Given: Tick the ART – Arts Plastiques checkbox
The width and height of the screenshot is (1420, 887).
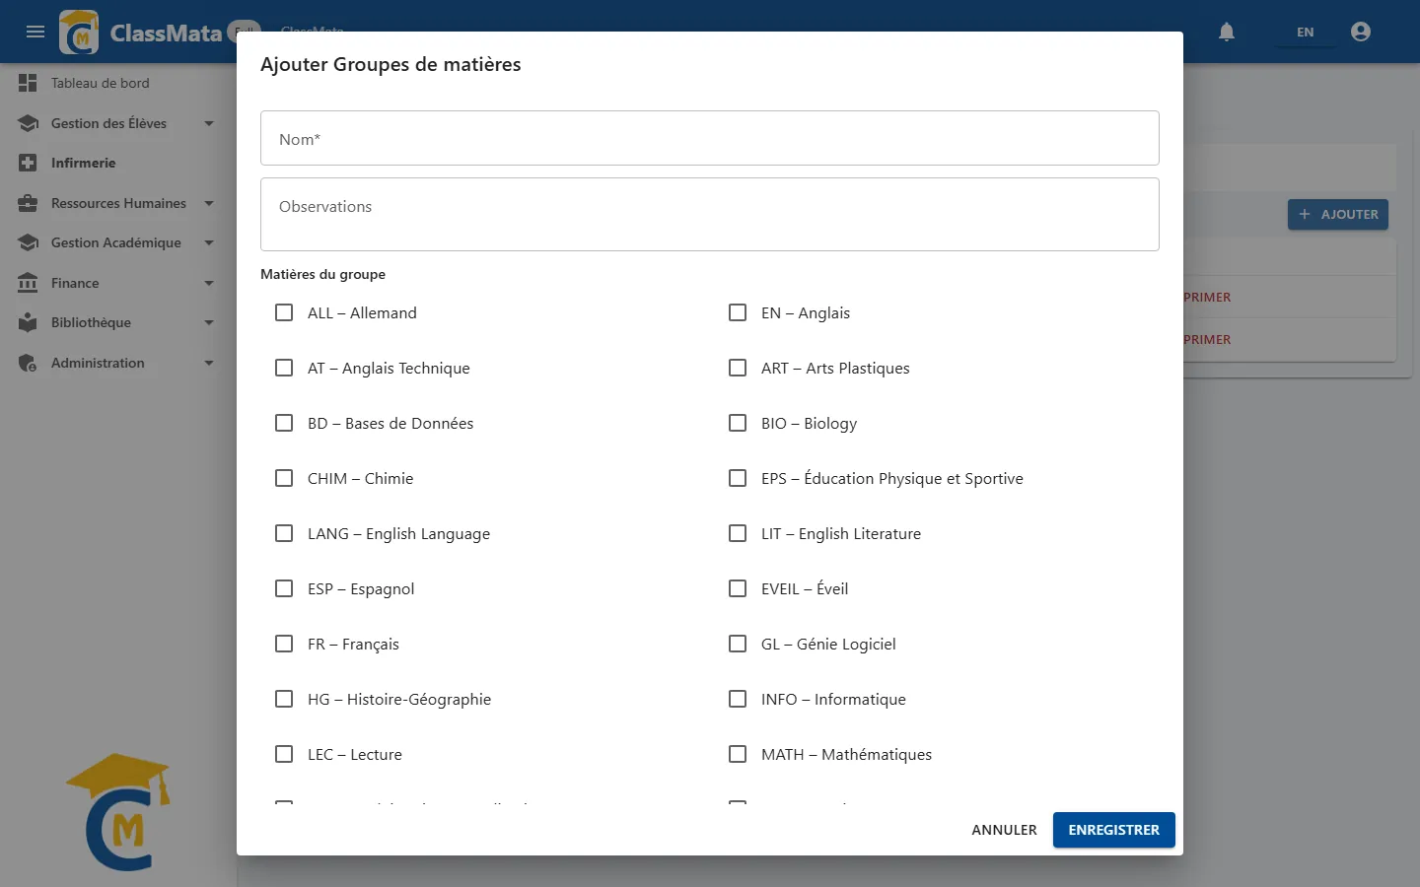Looking at the screenshot, I should [738, 368].
